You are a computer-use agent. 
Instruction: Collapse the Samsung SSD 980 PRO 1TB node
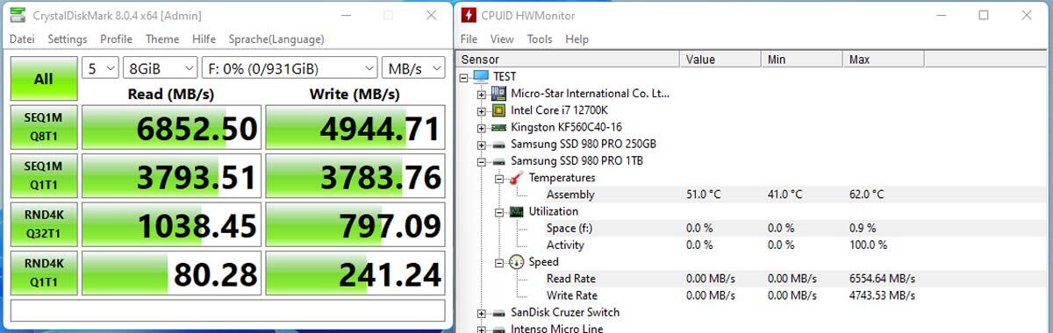pos(481,161)
